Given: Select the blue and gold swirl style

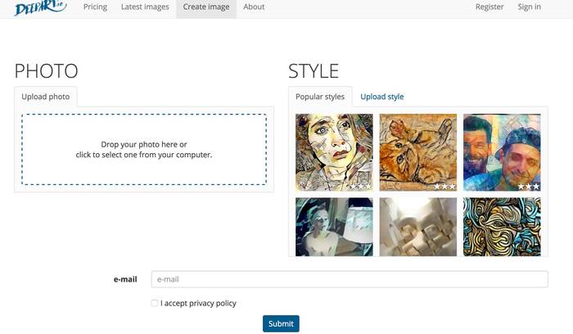Looking at the screenshot, I should pos(502,227).
